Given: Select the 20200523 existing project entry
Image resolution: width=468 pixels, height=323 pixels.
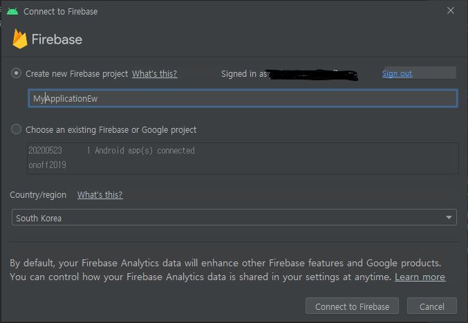Looking at the screenshot, I should pyautogui.click(x=243, y=151).
